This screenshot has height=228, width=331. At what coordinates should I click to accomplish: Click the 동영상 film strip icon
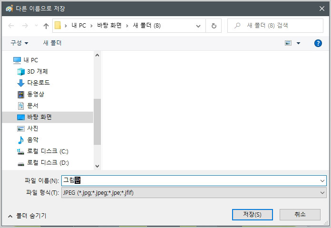pos(21,95)
